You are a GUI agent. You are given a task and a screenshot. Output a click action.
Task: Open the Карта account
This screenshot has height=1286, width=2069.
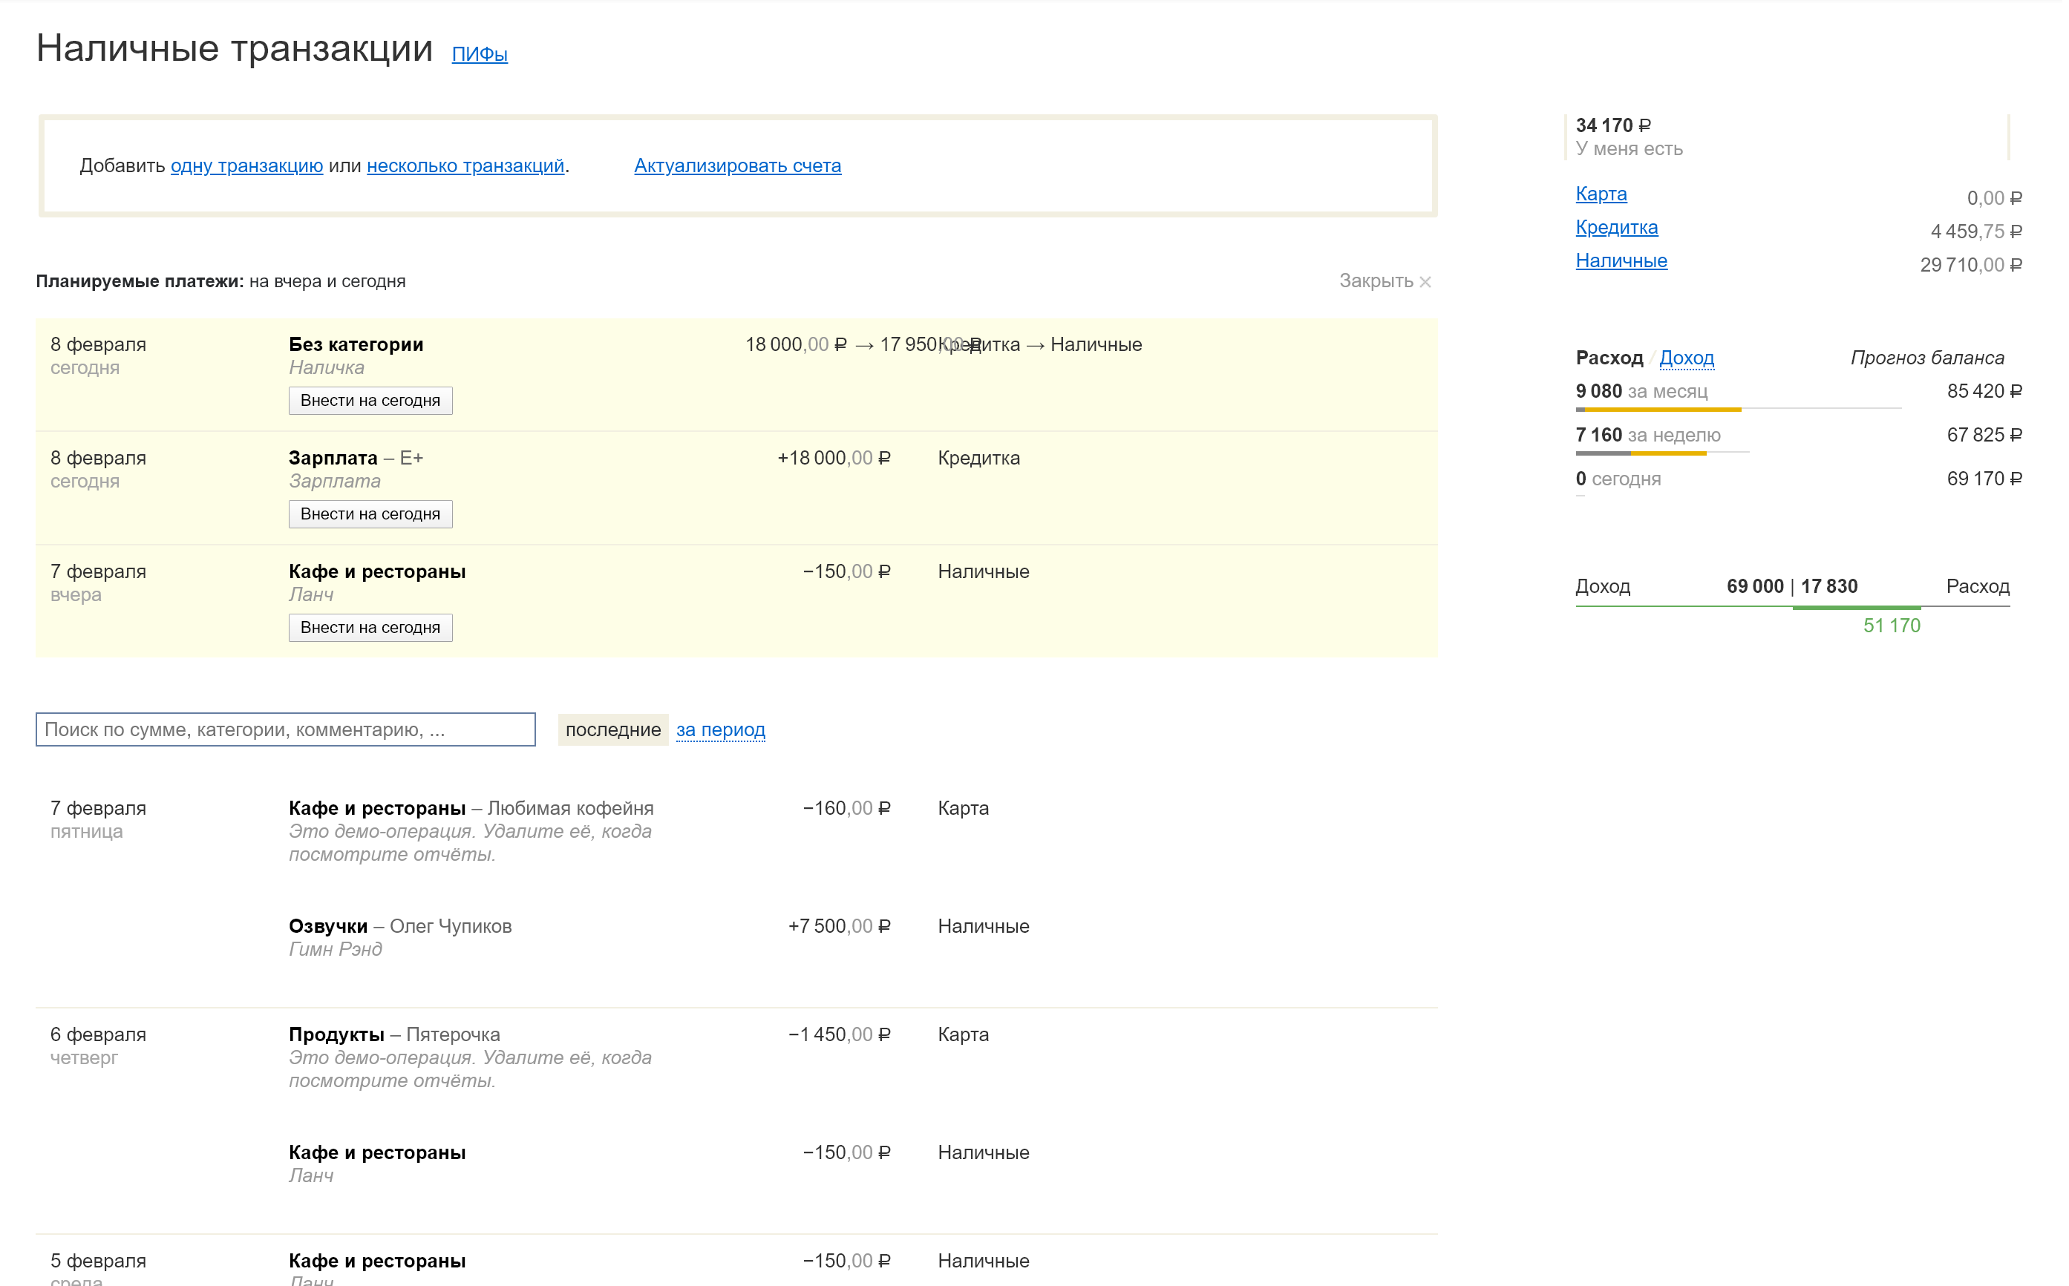coord(1601,194)
